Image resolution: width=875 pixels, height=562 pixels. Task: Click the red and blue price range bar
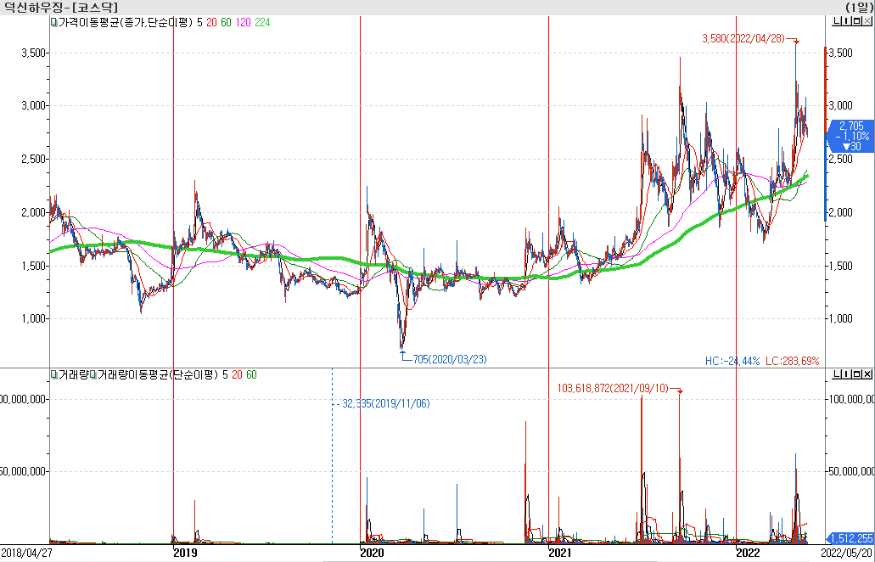click(x=826, y=134)
